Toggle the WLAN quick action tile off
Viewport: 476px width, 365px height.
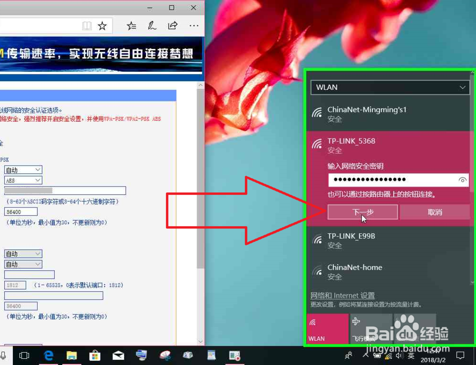328,328
